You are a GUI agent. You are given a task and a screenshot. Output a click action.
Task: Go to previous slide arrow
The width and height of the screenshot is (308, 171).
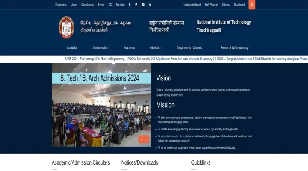[141, 139]
